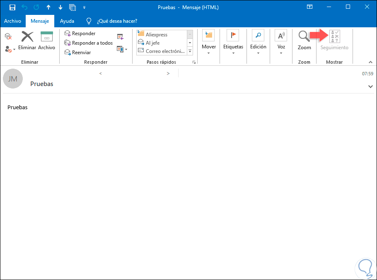Screen dimensions: 377x280
Task: Collapse the ribbon with the caret
Action: point(370,62)
